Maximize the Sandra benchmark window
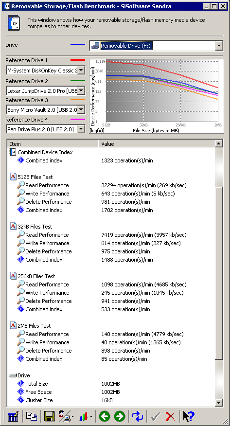Viewport: 230px width, 426px height. tap(214, 6)
